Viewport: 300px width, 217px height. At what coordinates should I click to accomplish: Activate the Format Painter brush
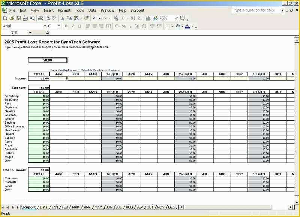(87, 18)
